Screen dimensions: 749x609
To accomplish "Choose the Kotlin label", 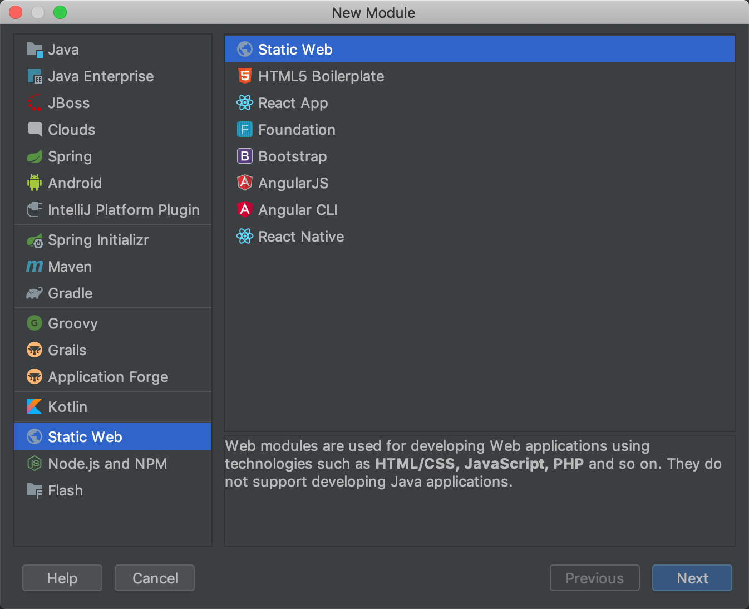I will pyautogui.click(x=68, y=407).
